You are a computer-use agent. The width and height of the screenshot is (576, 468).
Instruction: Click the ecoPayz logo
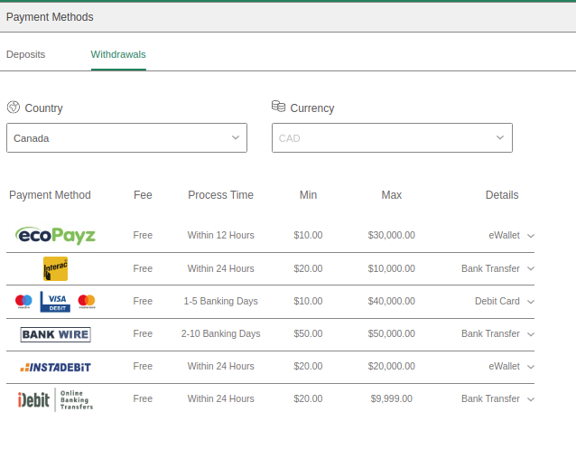55,235
